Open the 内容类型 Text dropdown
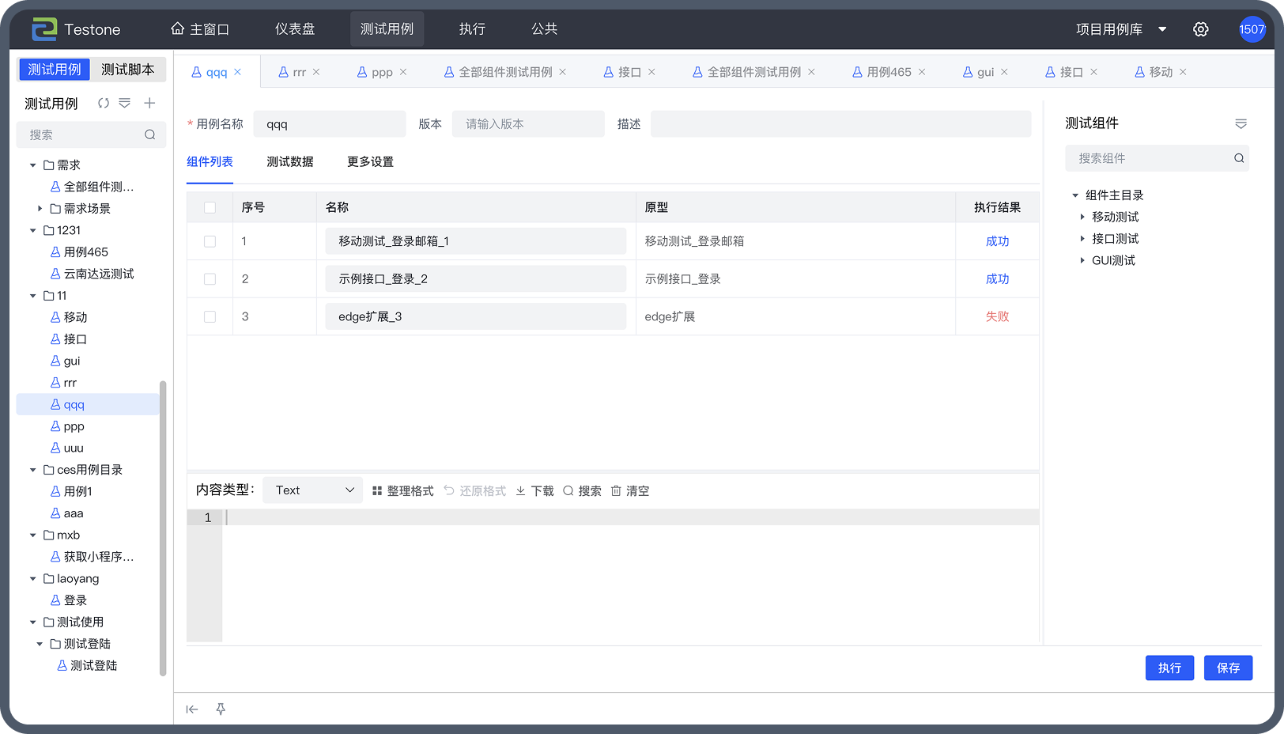1284x734 pixels. pyautogui.click(x=312, y=490)
